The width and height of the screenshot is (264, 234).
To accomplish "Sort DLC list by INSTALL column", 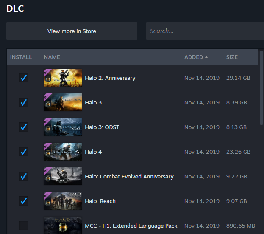I will point(21,57).
